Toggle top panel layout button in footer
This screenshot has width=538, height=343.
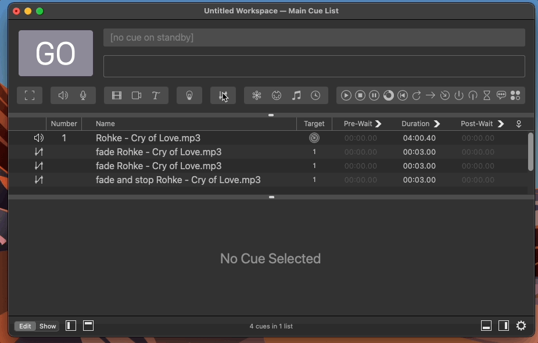(88, 326)
